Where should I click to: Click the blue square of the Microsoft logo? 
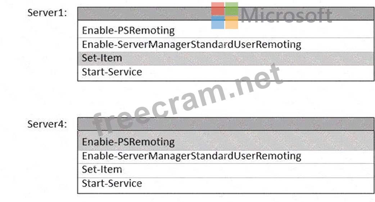pos(218,22)
